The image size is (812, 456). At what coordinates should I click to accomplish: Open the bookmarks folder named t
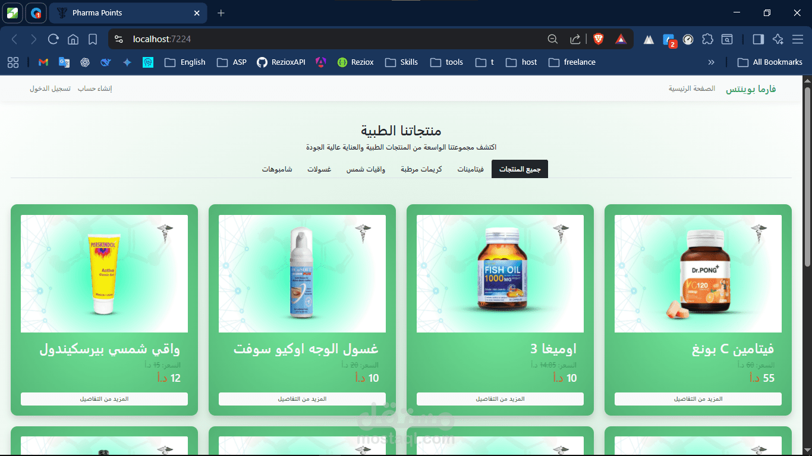click(x=484, y=62)
